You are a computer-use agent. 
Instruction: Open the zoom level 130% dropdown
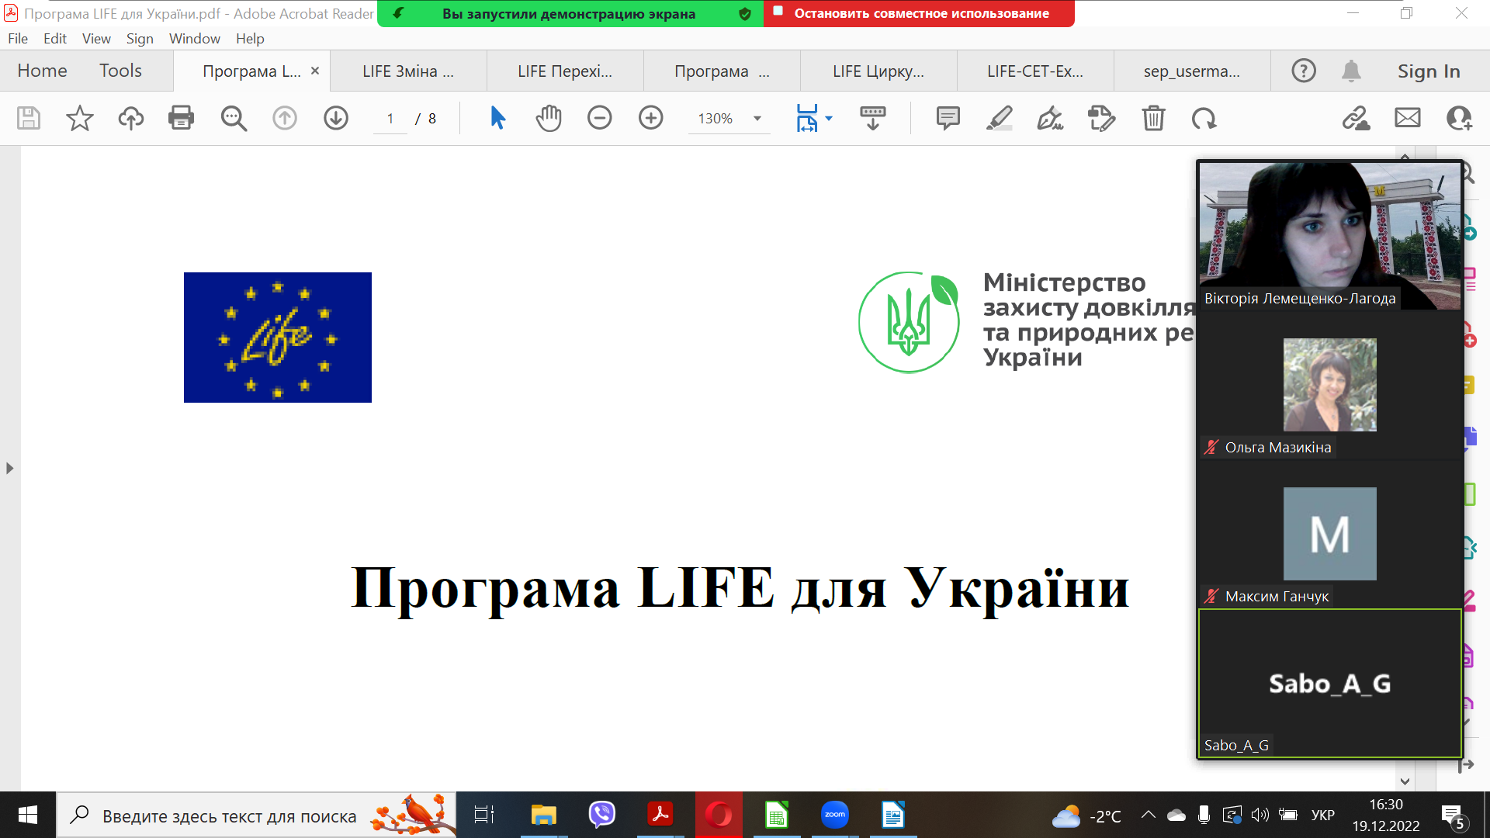pos(757,119)
